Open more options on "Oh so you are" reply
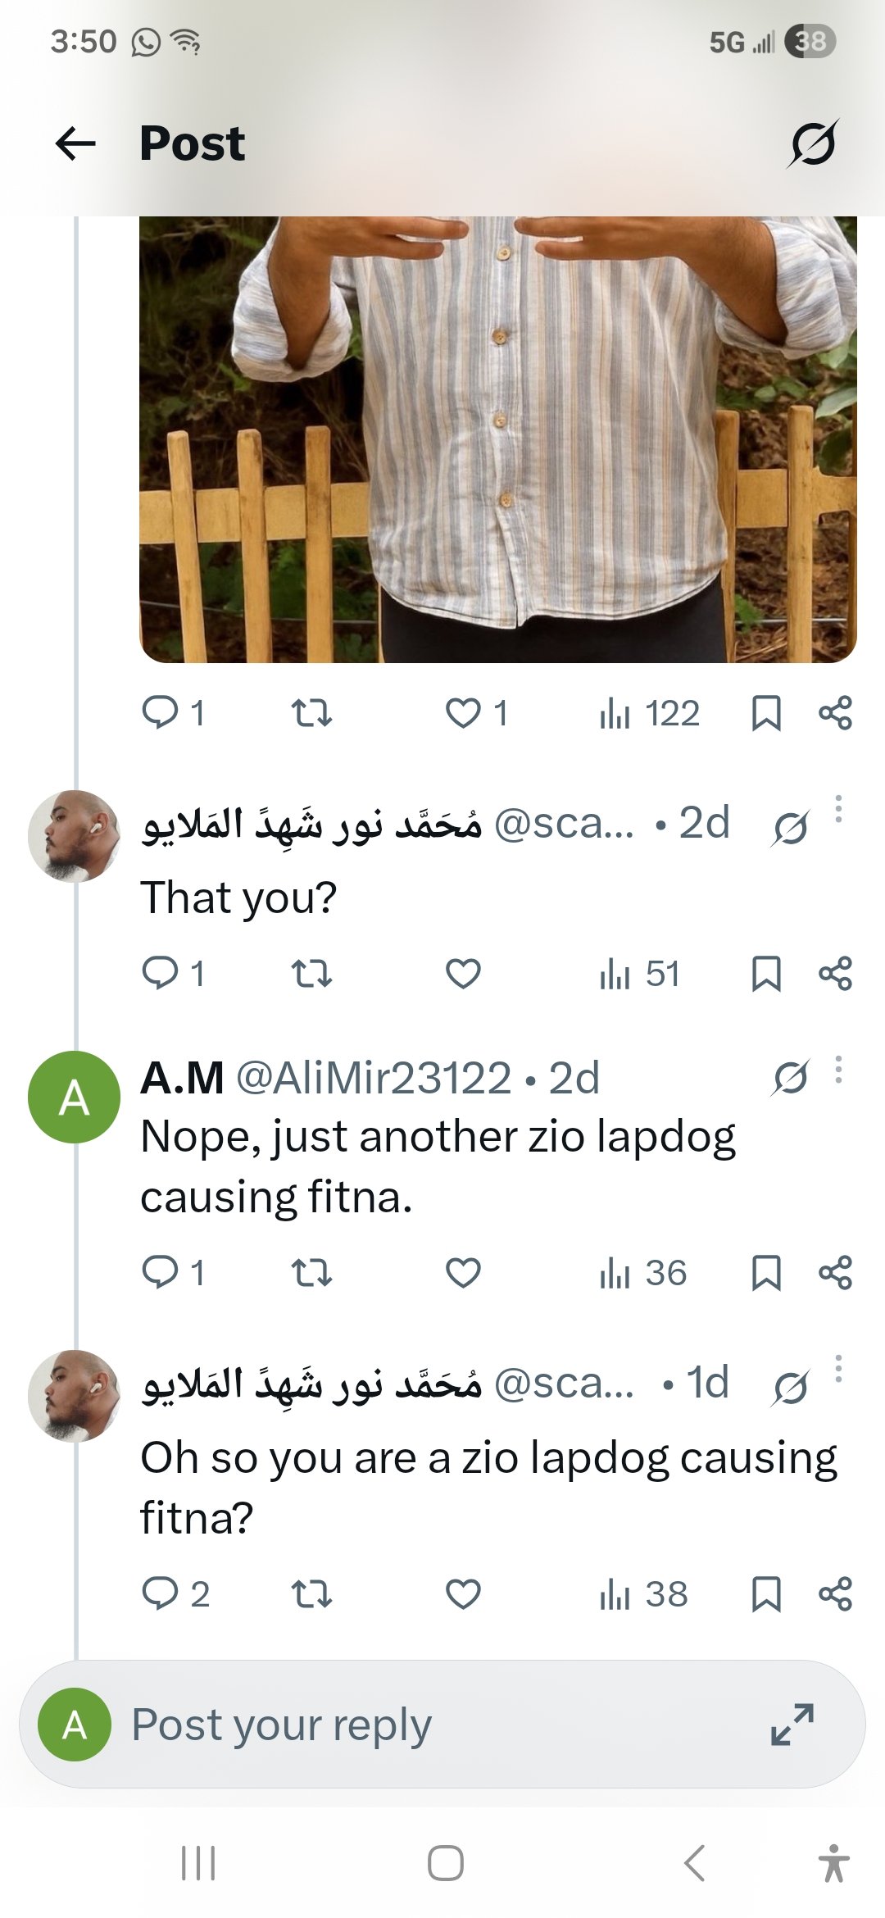The height and width of the screenshot is (1918, 885). [x=837, y=1368]
